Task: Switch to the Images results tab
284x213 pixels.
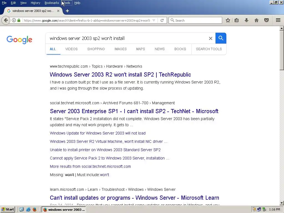Action: (x=120, y=49)
